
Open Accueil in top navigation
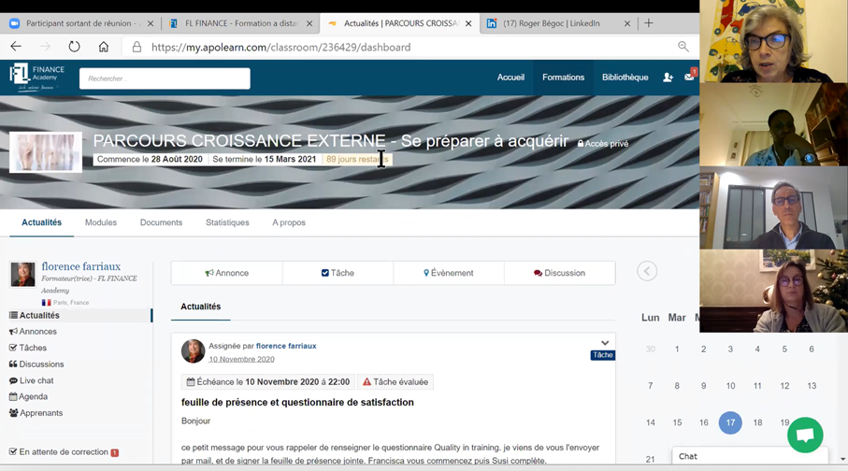coord(510,78)
